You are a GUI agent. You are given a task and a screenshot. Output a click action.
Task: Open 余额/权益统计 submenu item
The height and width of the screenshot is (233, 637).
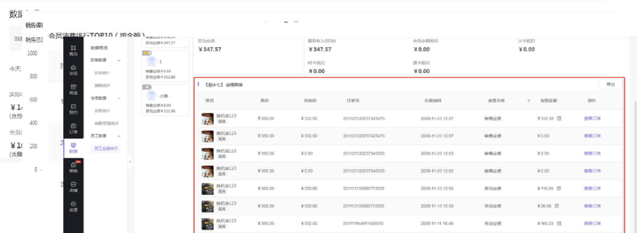pos(106,123)
